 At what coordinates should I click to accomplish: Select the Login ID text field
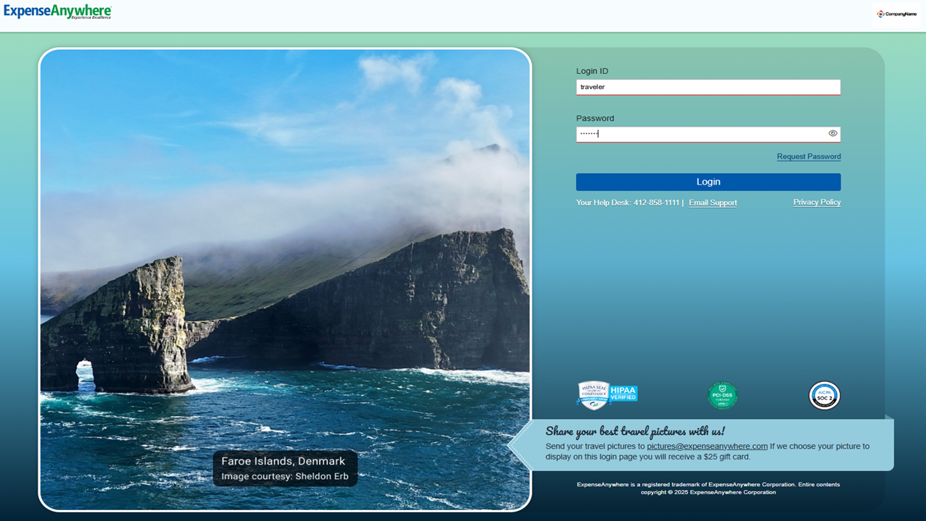tap(708, 87)
